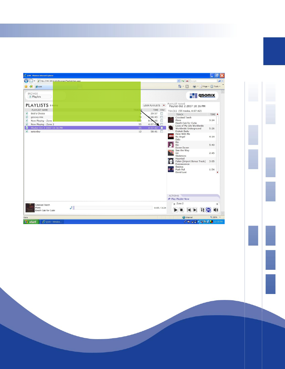285x369 pixels.
Task: Click the browser Stop button
Action: [187, 81]
